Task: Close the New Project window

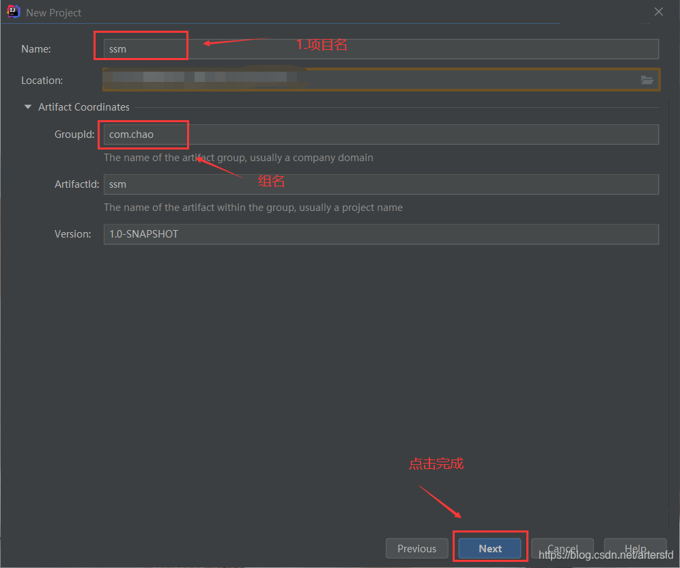Action: point(659,12)
